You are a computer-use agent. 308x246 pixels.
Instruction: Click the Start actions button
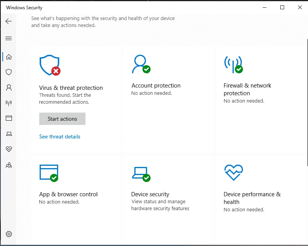pos(62,119)
